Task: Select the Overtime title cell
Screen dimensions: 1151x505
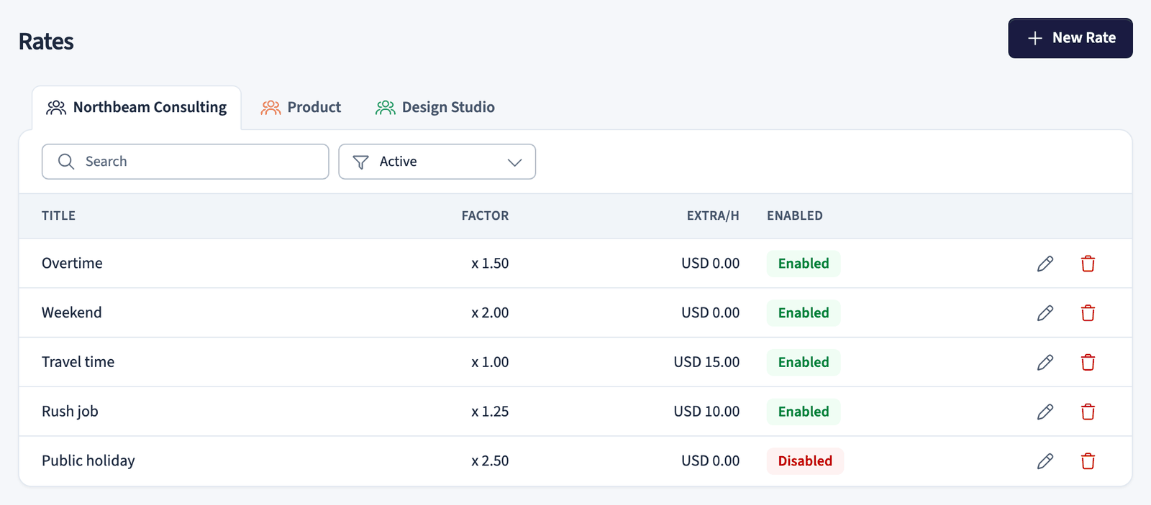Action: pyautogui.click(x=72, y=264)
